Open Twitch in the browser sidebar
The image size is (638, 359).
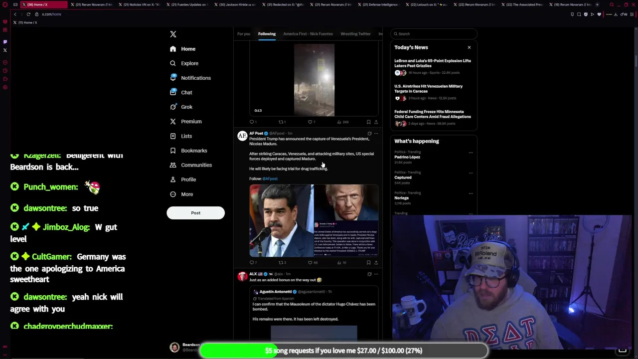tap(5, 41)
